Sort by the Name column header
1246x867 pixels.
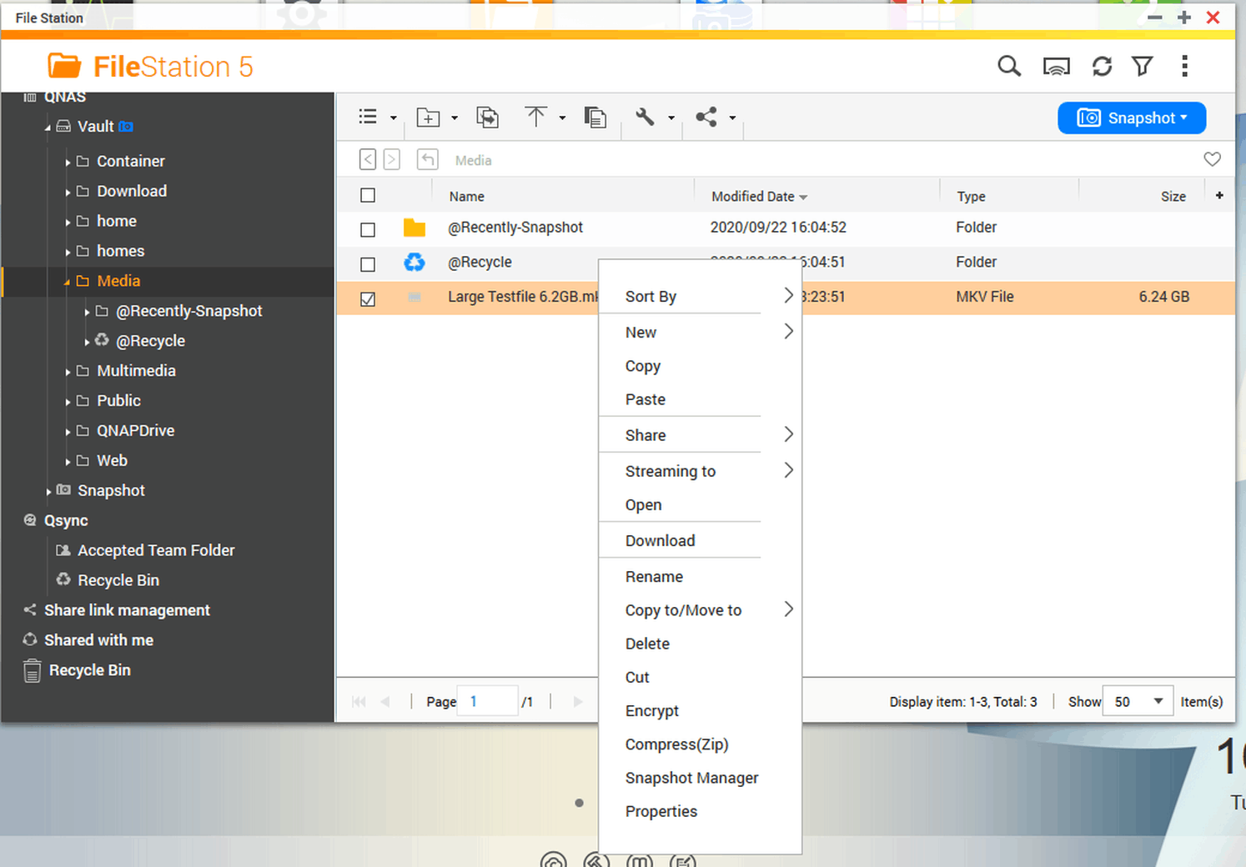tap(467, 197)
